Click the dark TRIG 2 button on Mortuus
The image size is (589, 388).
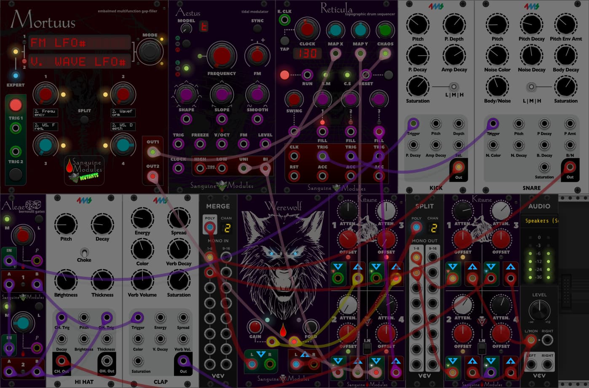tap(16, 174)
